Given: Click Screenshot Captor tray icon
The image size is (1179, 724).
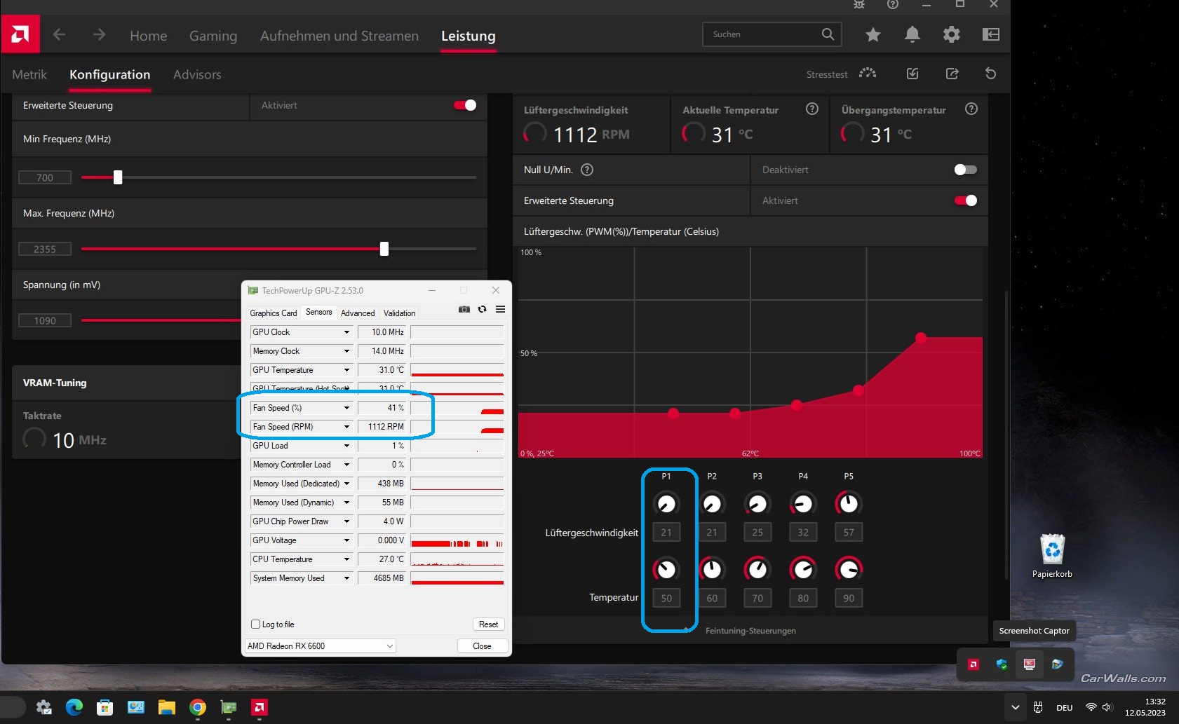Looking at the screenshot, I should point(1029,664).
